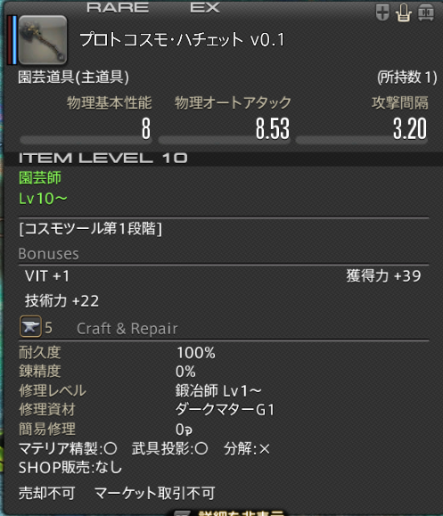This screenshot has width=443, height=516.
Task: Click the 技術力 +22 bonus text
Action: click(x=62, y=301)
